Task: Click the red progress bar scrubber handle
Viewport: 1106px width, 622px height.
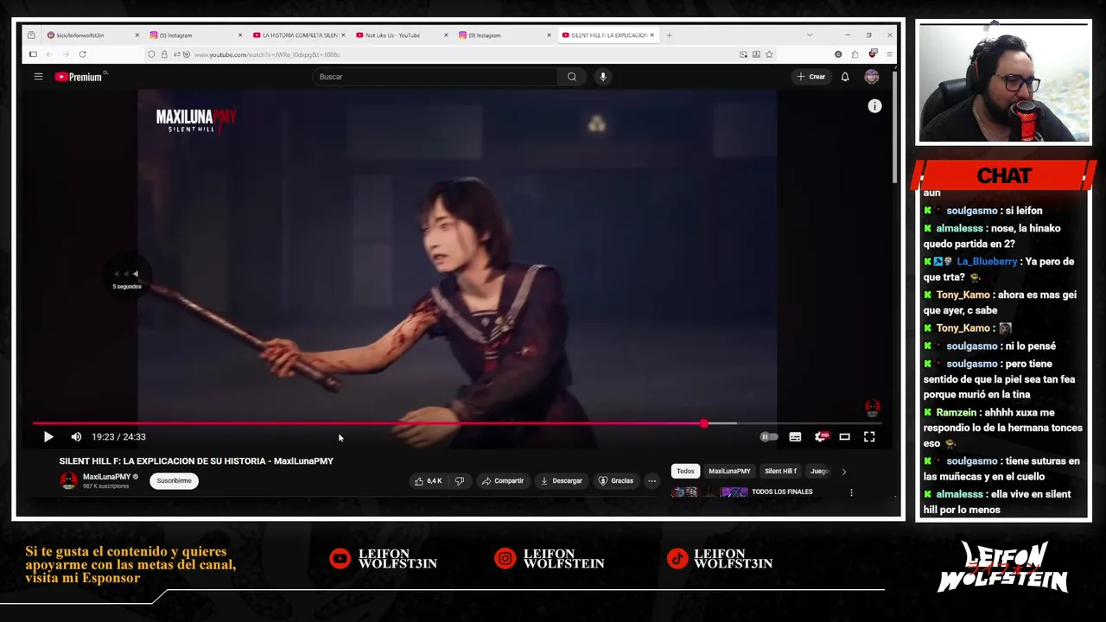Action: [x=704, y=423]
